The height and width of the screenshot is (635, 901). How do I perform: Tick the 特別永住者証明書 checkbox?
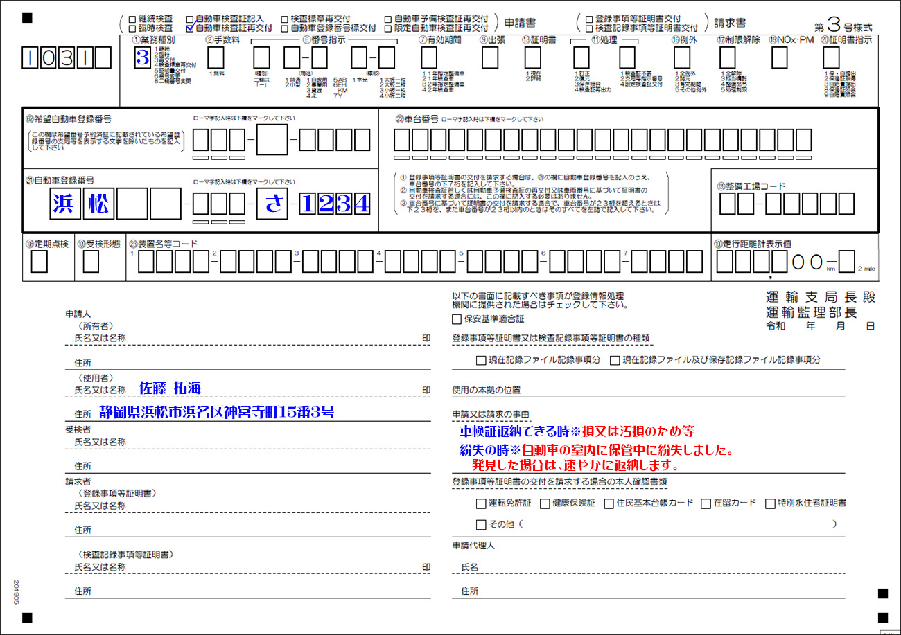[x=770, y=503]
